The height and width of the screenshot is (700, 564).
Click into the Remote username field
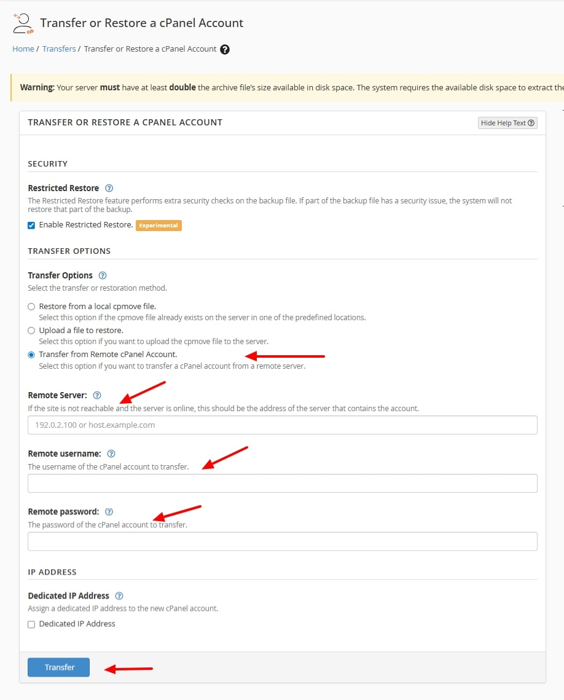point(283,483)
